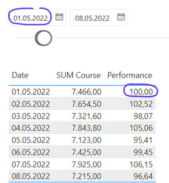Image resolution: width=169 pixels, height=183 pixels.
Task: Click the SUM Course value 7.321,60
Action: click(87, 116)
